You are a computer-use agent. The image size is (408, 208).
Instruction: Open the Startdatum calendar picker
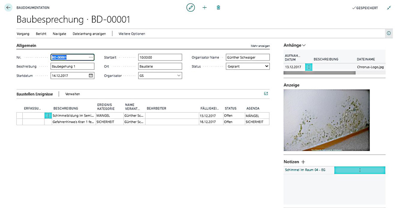tap(91, 76)
